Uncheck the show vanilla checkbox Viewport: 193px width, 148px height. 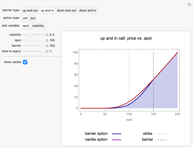25,62
